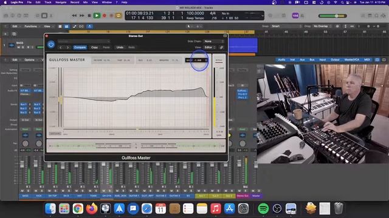
Task: Click the duplicate track icon
Action: tap(14, 34)
